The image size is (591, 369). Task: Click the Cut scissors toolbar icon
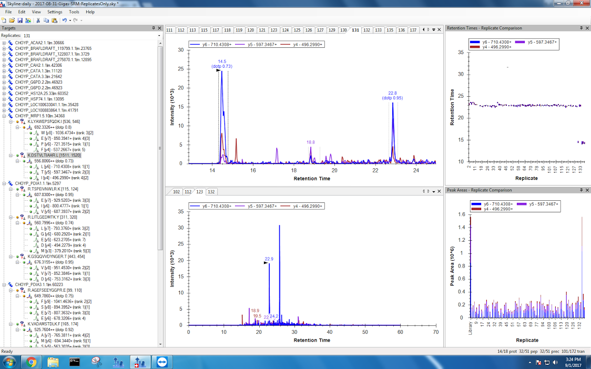coord(38,20)
